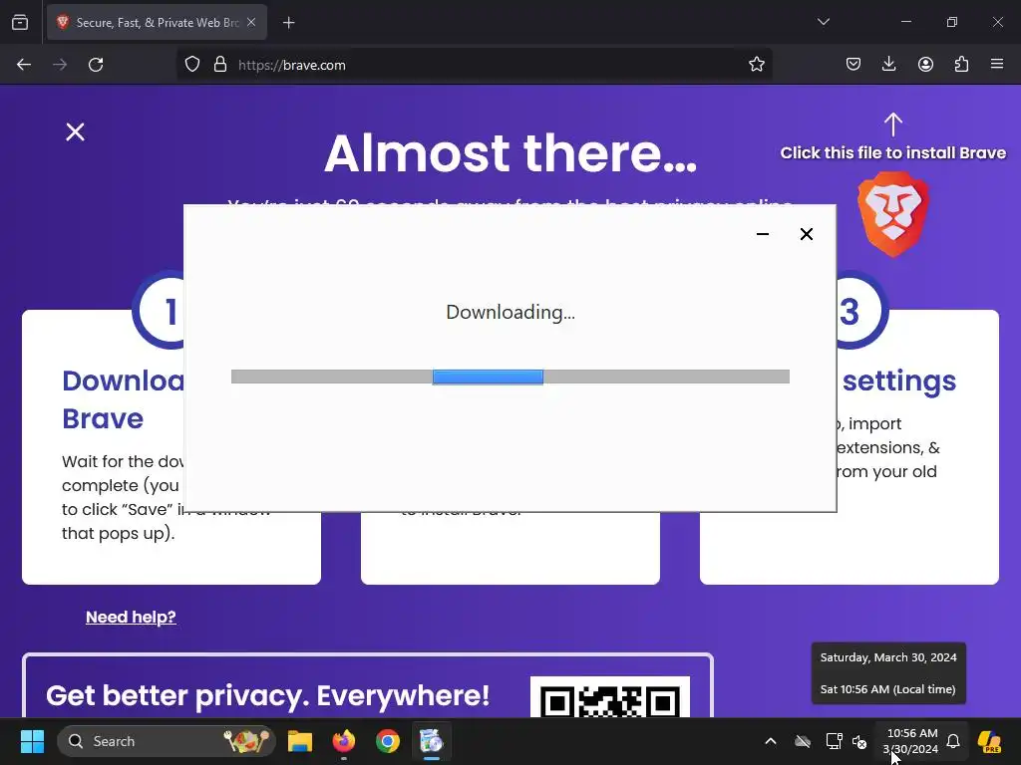This screenshot has height=765, width=1021.
Task: Open the notifications bell
Action: click(x=953, y=741)
